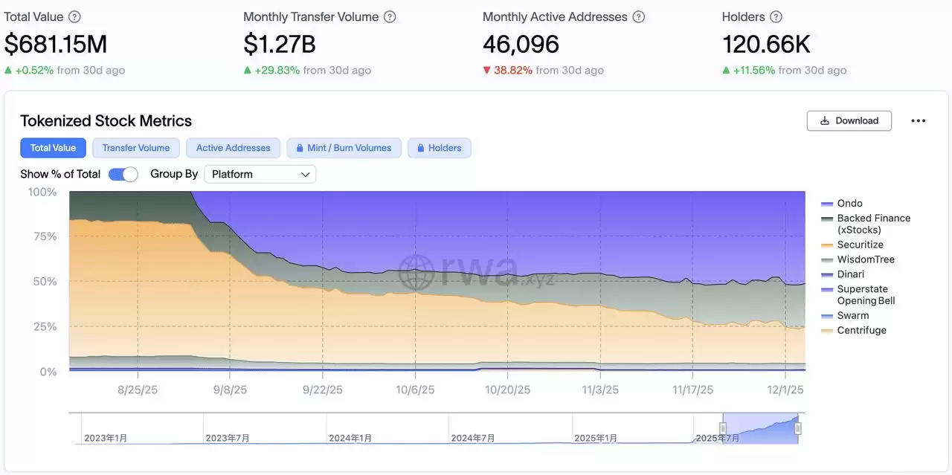The height and width of the screenshot is (475, 952).
Task: Open the Group By Platform dropdown
Action: click(x=260, y=174)
